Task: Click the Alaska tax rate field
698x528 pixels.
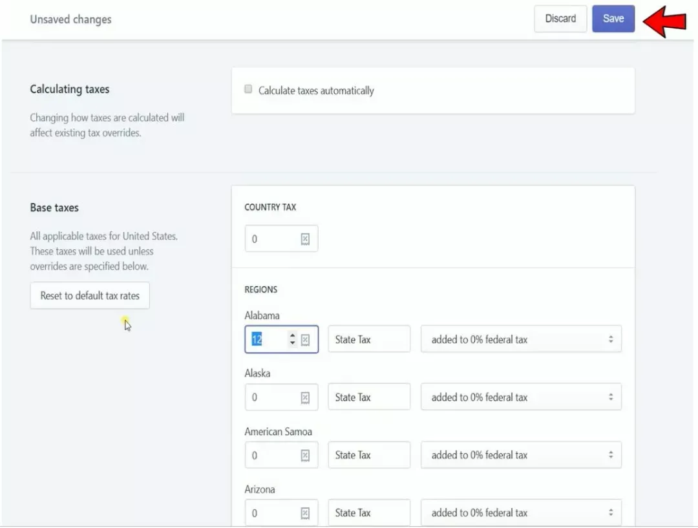Action: (281, 397)
